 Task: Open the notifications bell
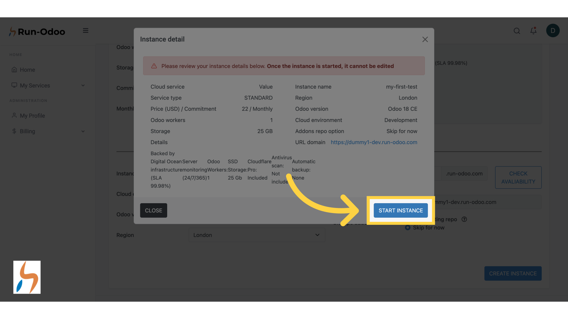[x=533, y=31]
